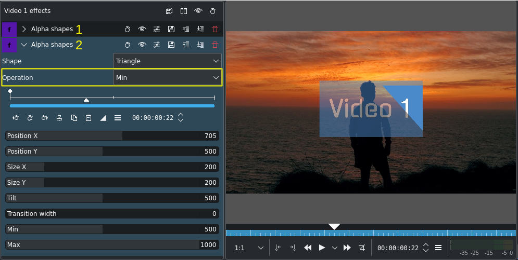The width and height of the screenshot is (518, 260).
Task: Select the Alpha shapes 1 effect thumbnail
Action: pos(9,29)
